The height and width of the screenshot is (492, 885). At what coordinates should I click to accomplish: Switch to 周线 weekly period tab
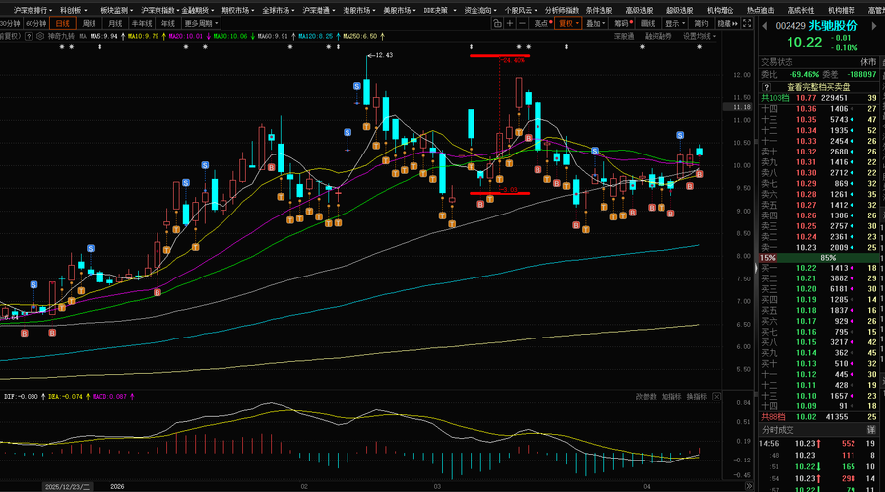tap(90, 22)
